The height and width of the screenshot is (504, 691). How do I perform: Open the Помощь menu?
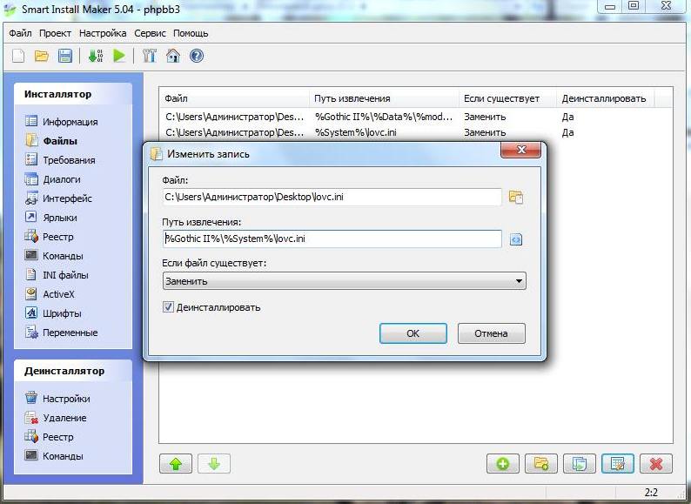tap(191, 33)
